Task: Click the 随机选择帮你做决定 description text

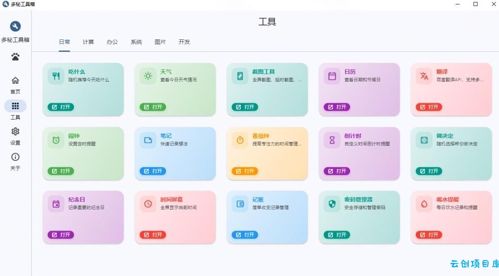Action: click(x=457, y=144)
